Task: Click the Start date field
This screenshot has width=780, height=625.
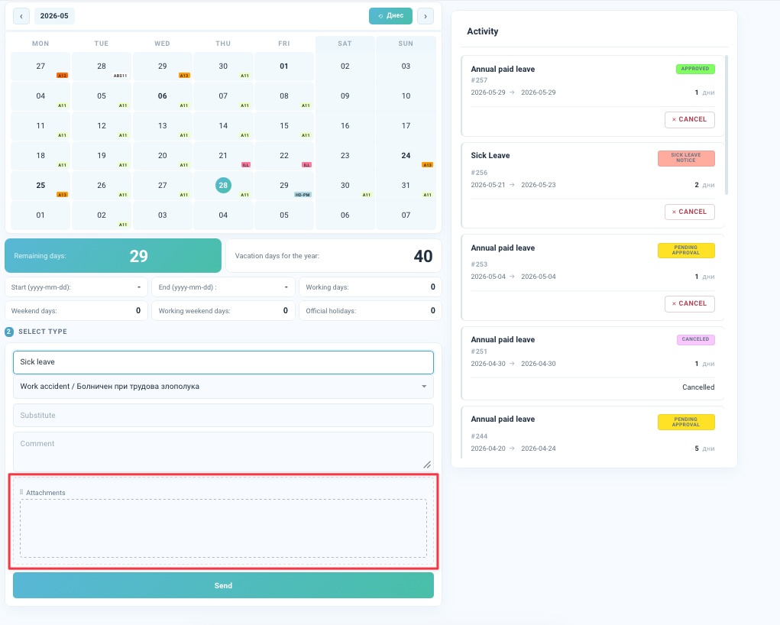Action: (76, 287)
